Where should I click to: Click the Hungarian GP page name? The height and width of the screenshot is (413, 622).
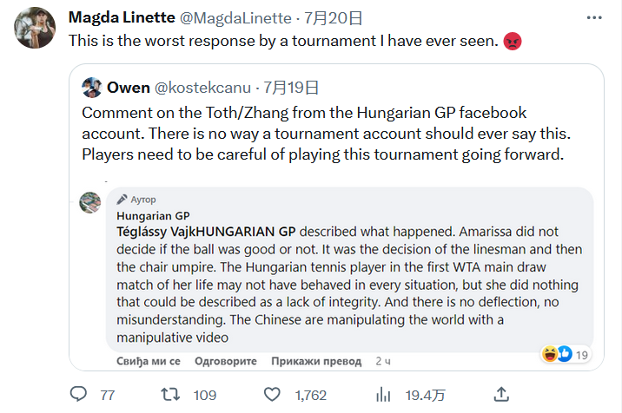tap(153, 215)
